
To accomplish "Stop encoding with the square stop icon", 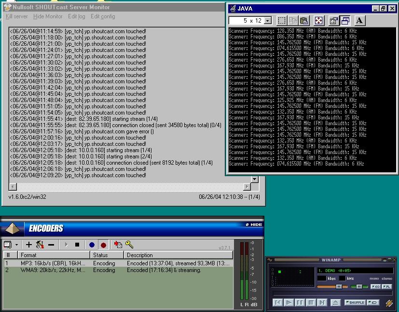I will tap(78, 244).
